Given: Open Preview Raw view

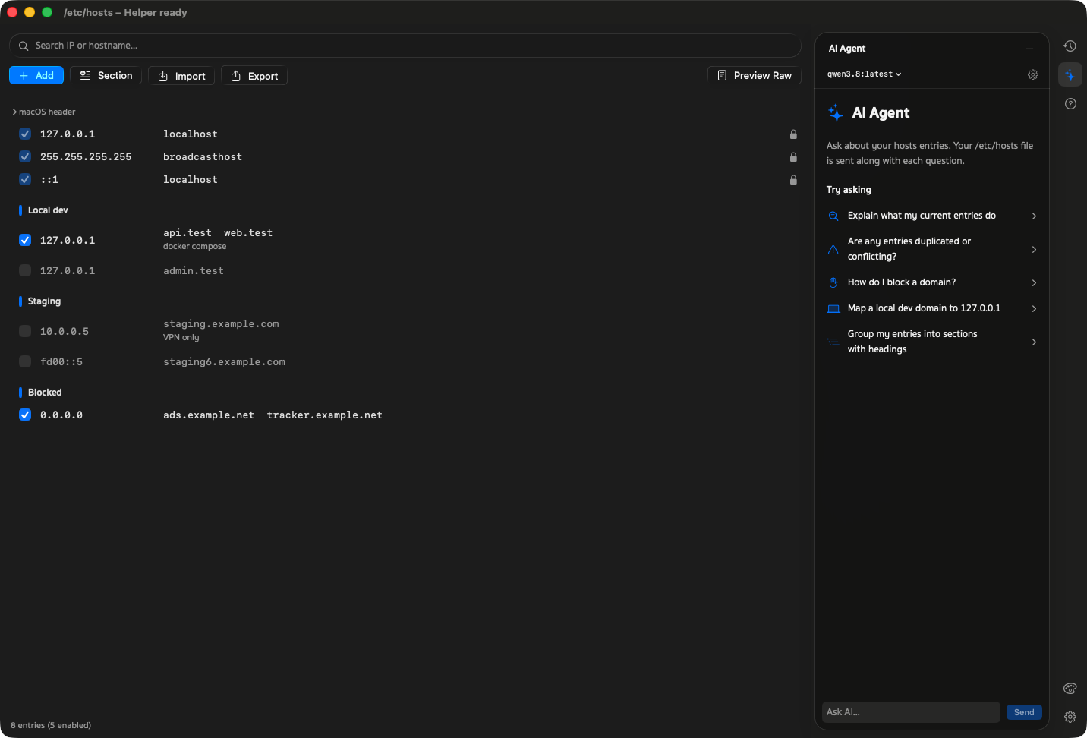Looking at the screenshot, I should pos(755,76).
